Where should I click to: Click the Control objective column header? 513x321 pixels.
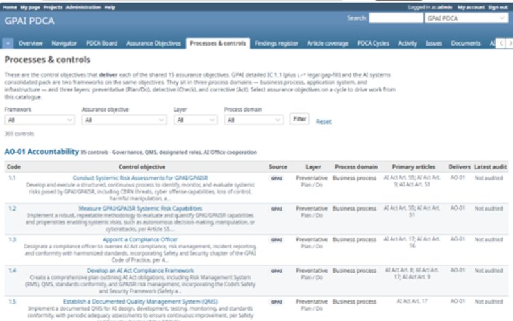pos(142,167)
